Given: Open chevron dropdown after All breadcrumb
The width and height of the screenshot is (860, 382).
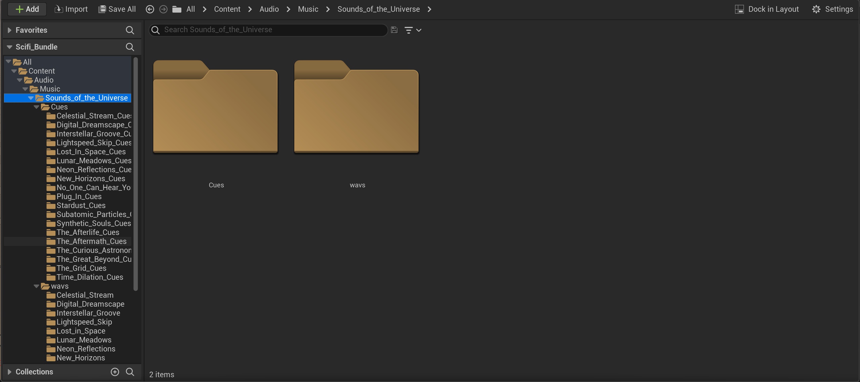Looking at the screenshot, I should tap(205, 9).
